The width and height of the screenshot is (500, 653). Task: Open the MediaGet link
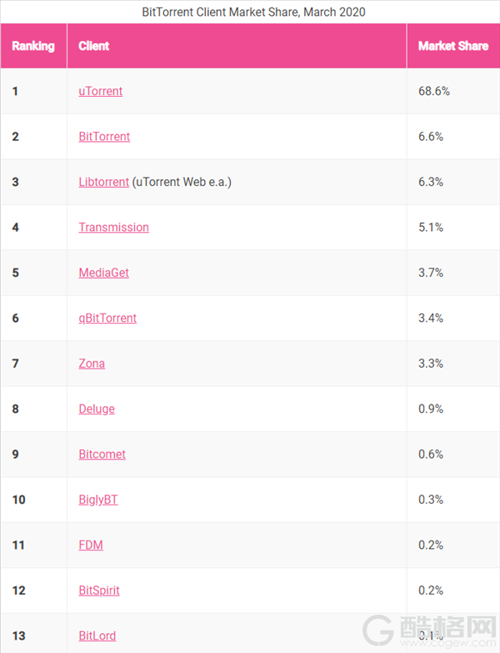pyautogui.click(x=103, y=273)
